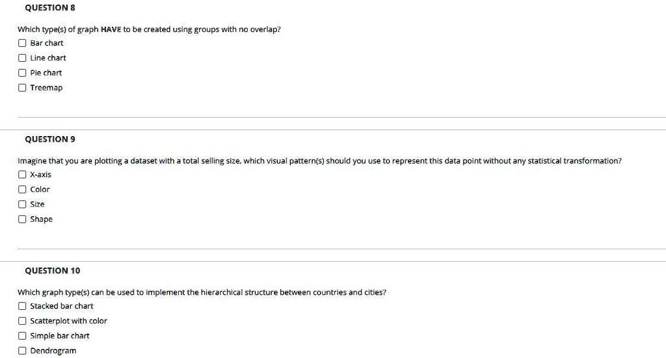Enable the Dendrogram checkbox
666x358 pixels.
[22, 350]
